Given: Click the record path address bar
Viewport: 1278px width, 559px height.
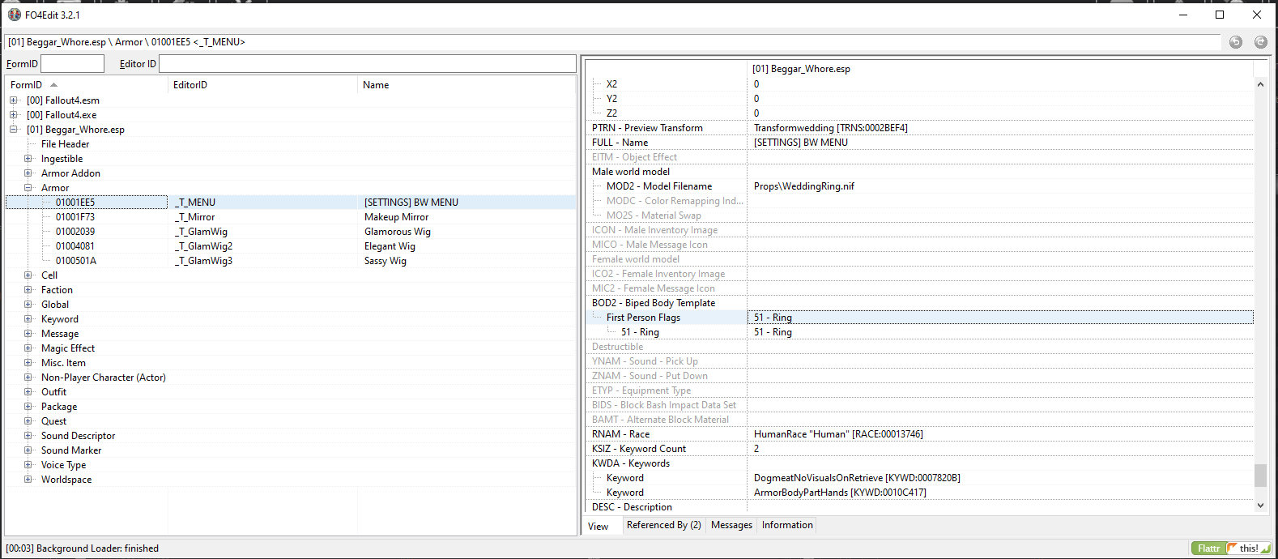Looking at the screenshot, I should (x=612, y=42).
